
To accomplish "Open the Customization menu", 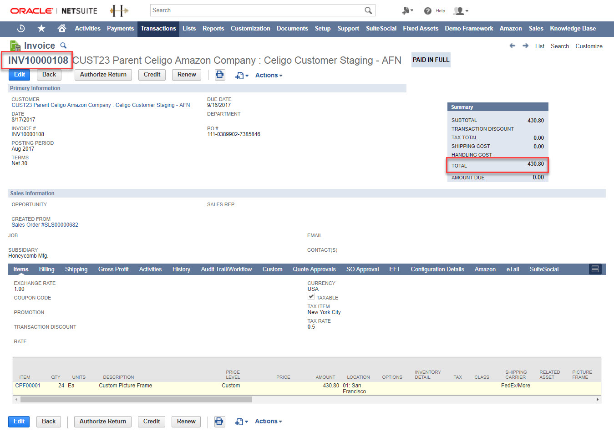I will pos(250,28).
